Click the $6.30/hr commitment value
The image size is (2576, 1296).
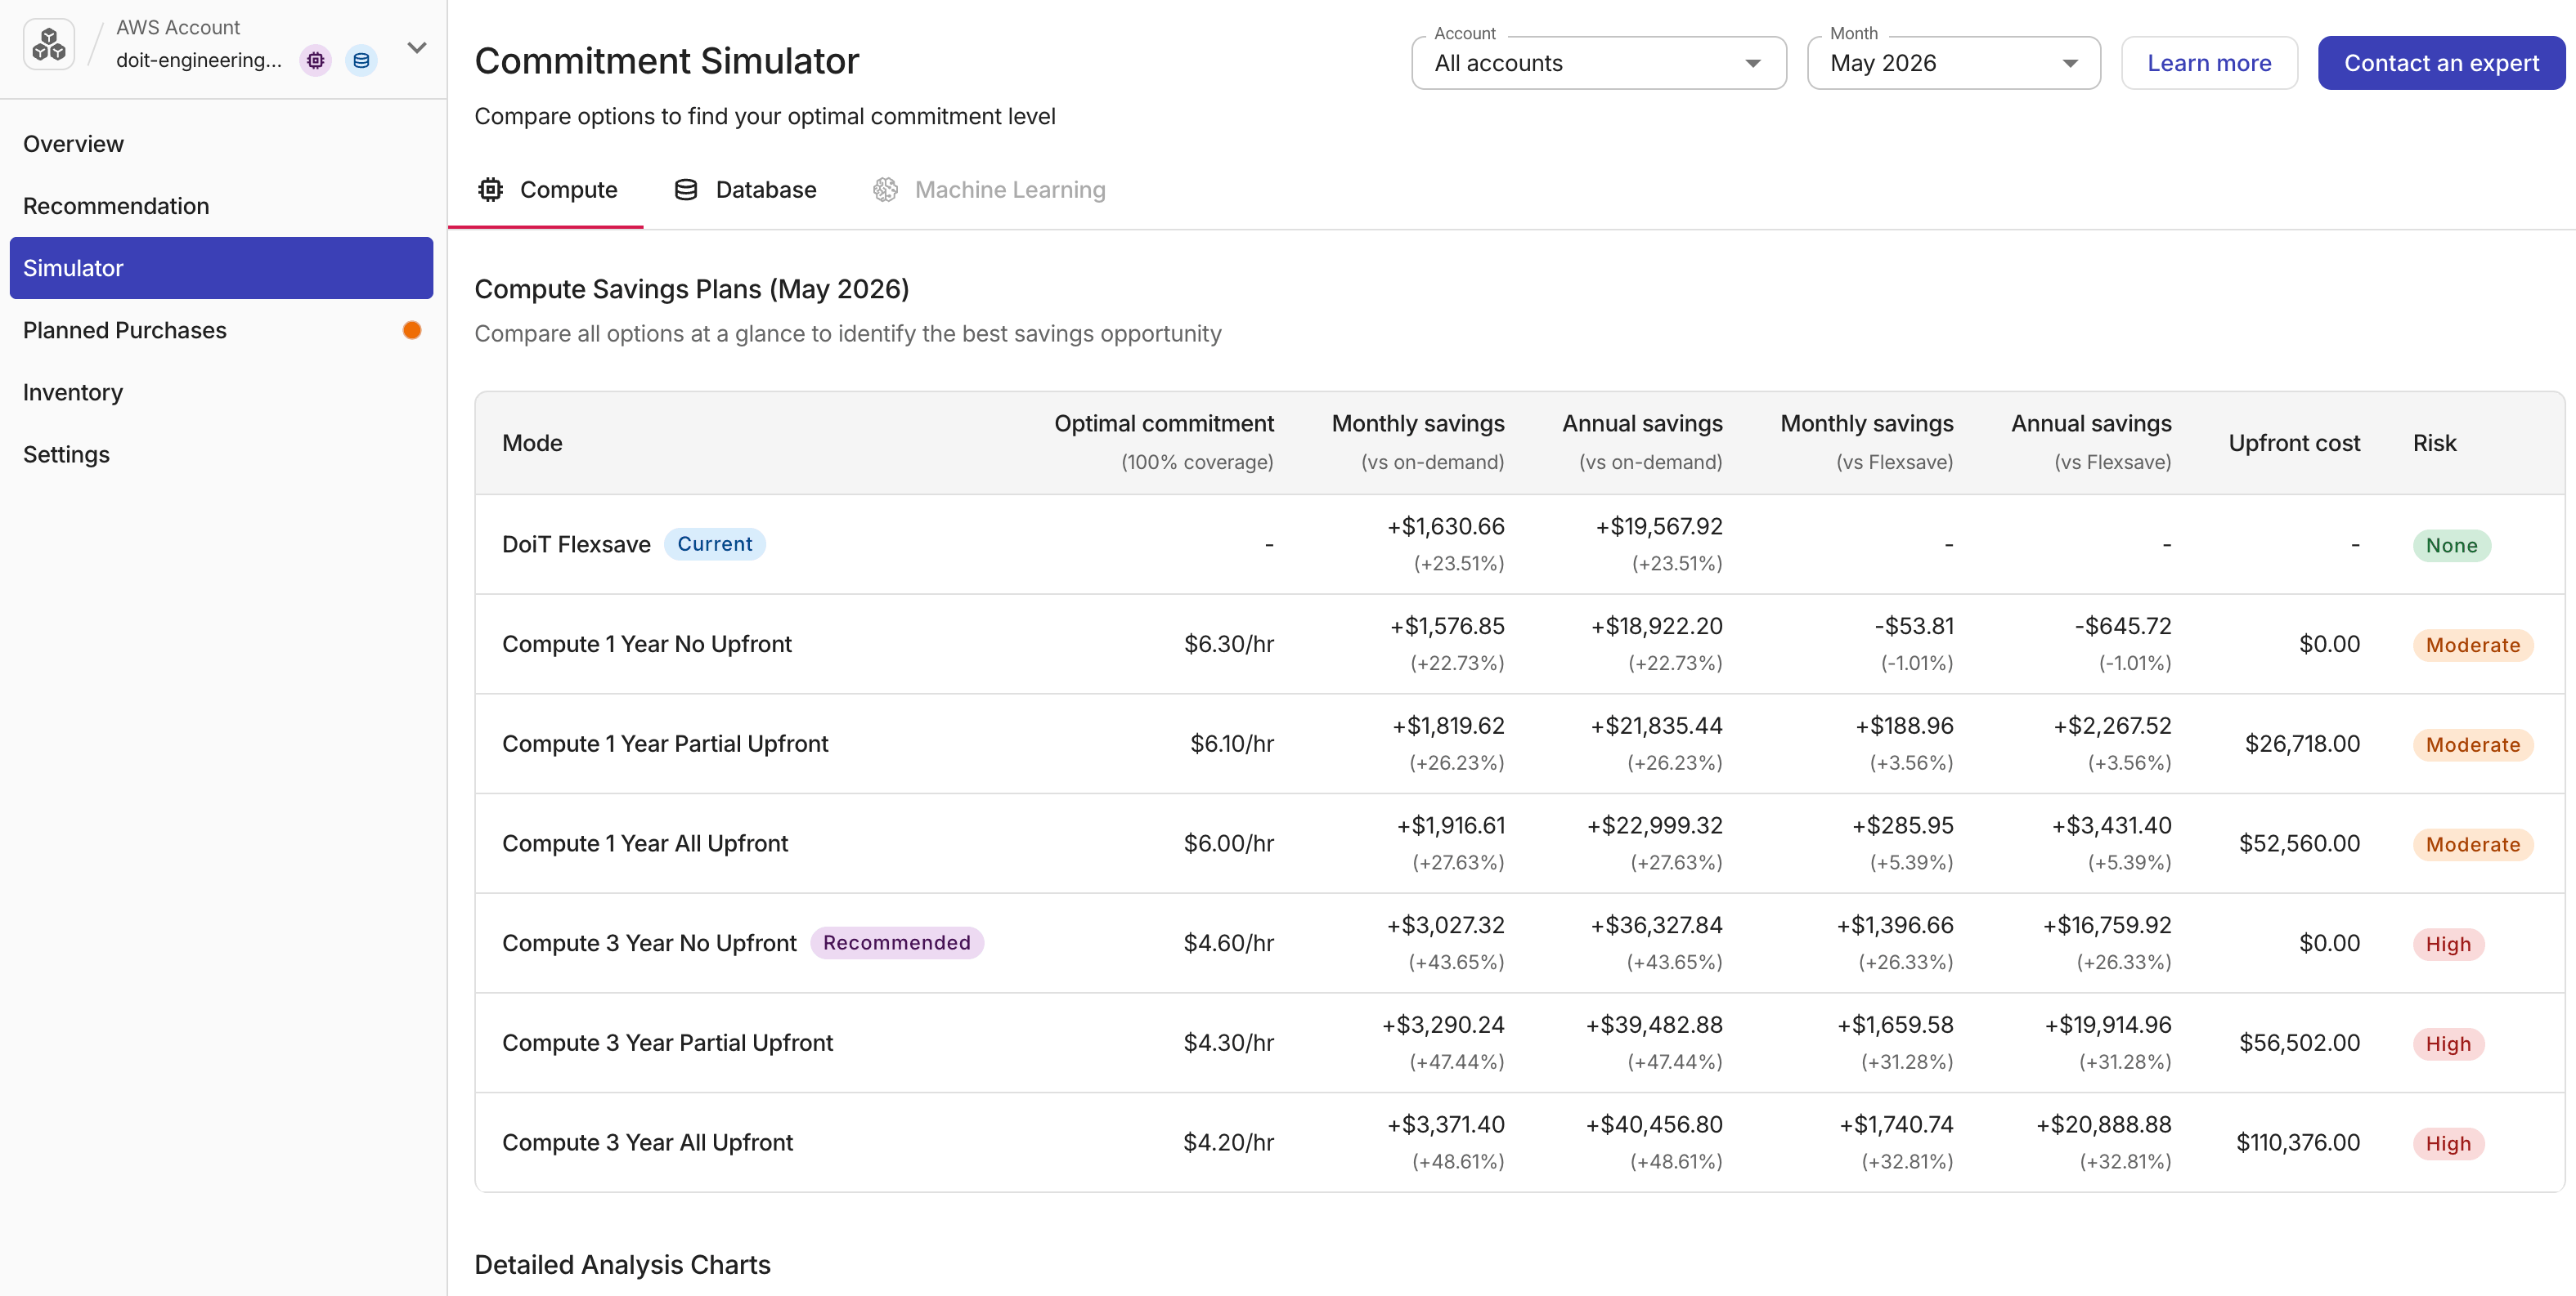coord(1228,645)
